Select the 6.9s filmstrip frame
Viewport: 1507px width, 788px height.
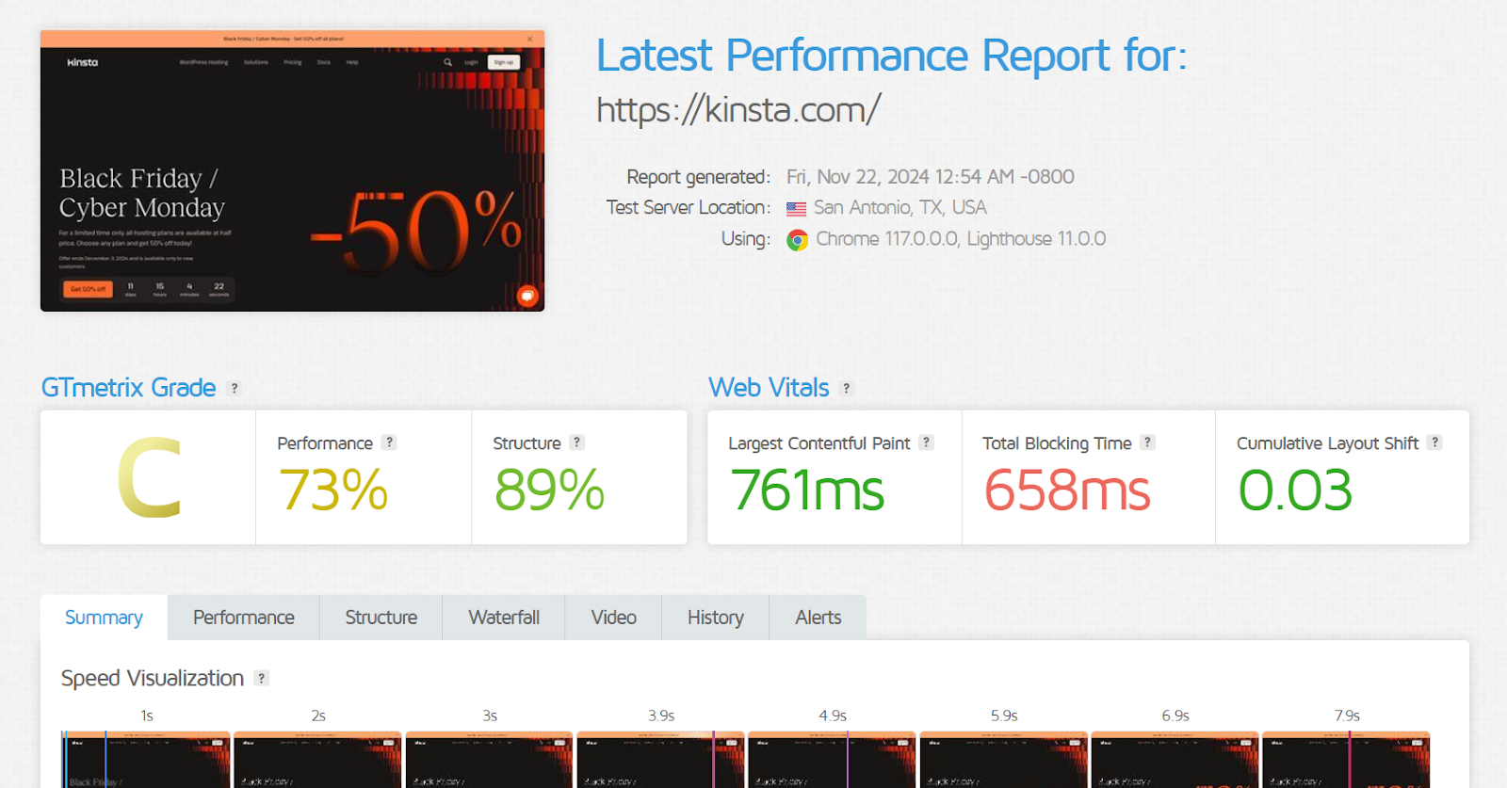[1175, 759]
